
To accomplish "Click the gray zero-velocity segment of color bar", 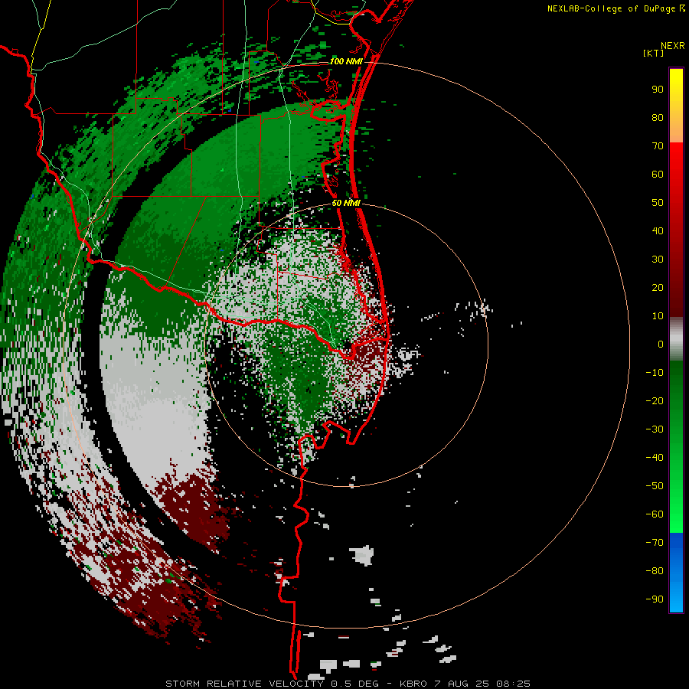I will [676, 339].
